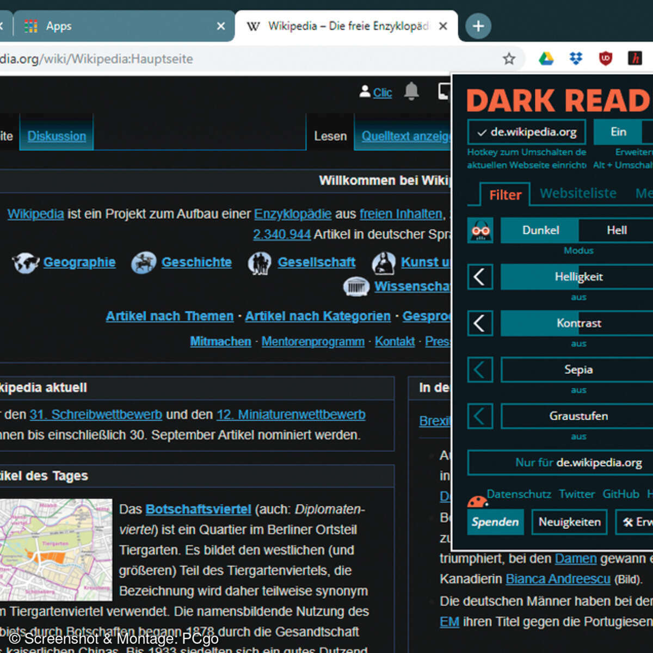Open the Diskussion tab on Wikipedia
The width and height of the screenshot is (653, 653).
(x=56, y=136)
